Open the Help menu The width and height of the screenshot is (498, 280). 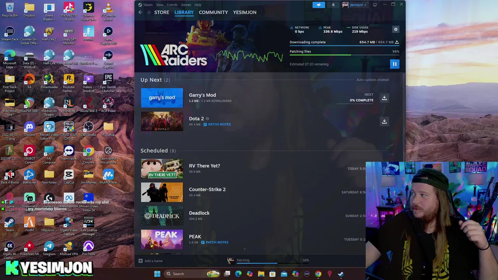[x=198, y=5]
